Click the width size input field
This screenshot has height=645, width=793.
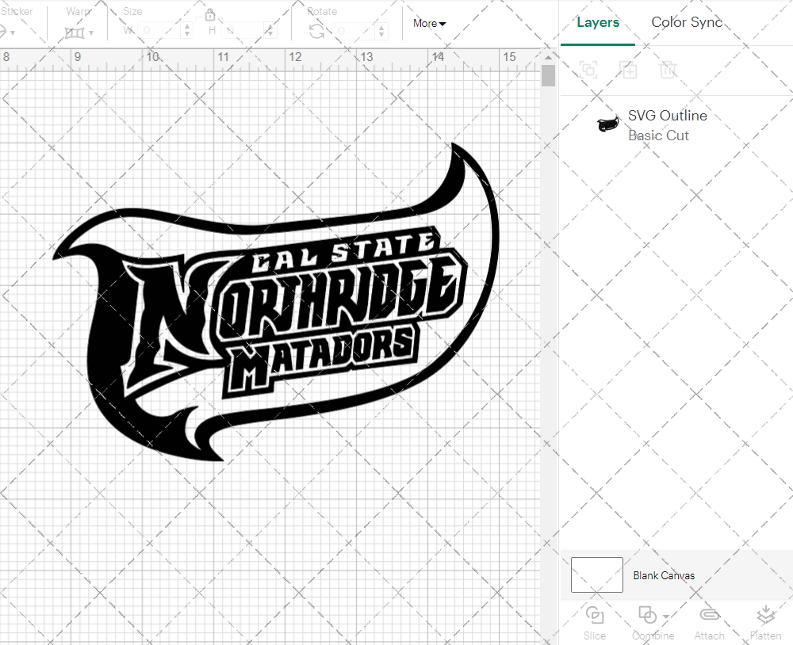[160, 30]
